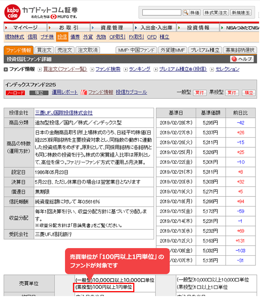260x298 pixels.
Task: Open the 運用レポート link
Action: coord(65,92)
